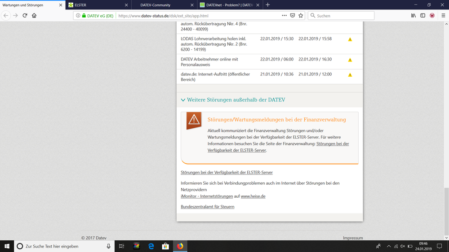Click the orange warning triangle in Finanzverwaltung box
Screen dimensions: 449x252
[x=194, y=120]
